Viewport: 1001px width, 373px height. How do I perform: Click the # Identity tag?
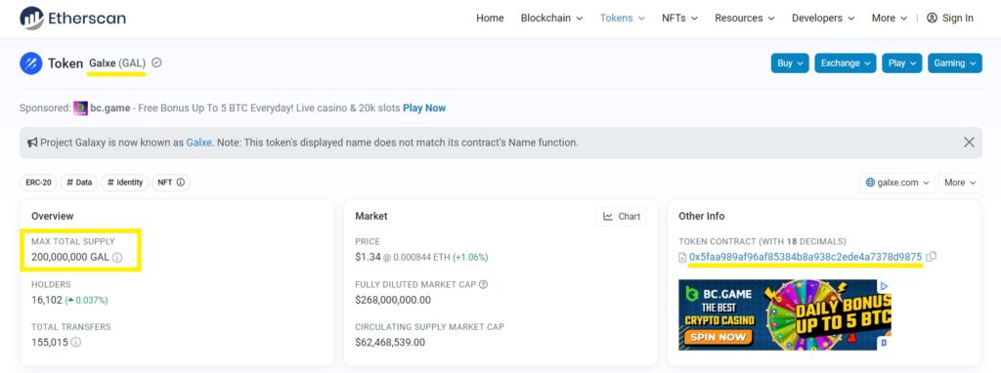pyautogui.click(x=124, y=183)
